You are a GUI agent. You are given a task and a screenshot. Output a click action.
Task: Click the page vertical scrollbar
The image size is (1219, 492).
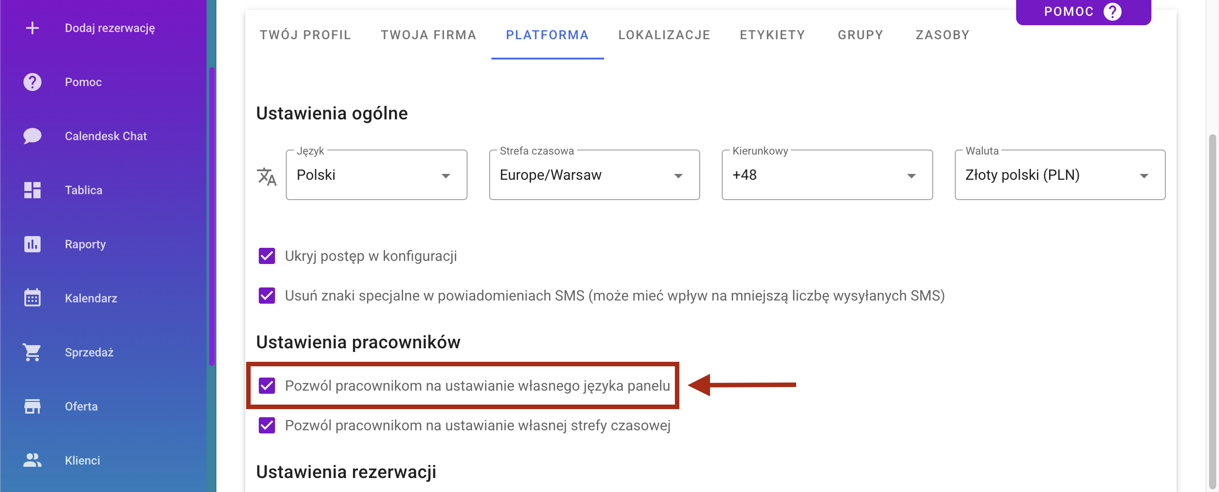(1213, 312)
